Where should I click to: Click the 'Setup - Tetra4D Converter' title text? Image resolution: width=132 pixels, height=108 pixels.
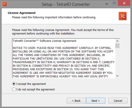pos(66,4)
